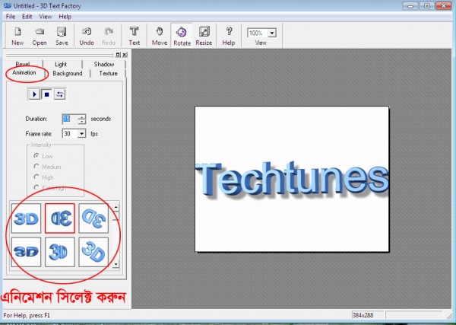Viewport: 456px width, 325px height.
Task: Open the Frame rate dropdown
Action: point(82,134)
